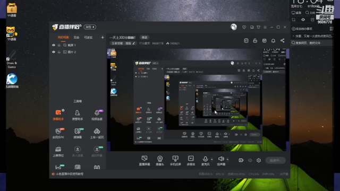Open settings gear beside the connect button
This screenshot has height=191, width=340.
click(259, 160)
